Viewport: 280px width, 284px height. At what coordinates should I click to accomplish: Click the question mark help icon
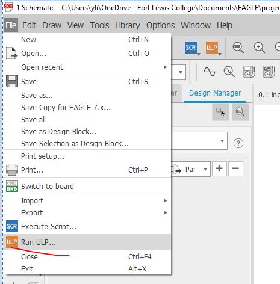tap(238, 143)
